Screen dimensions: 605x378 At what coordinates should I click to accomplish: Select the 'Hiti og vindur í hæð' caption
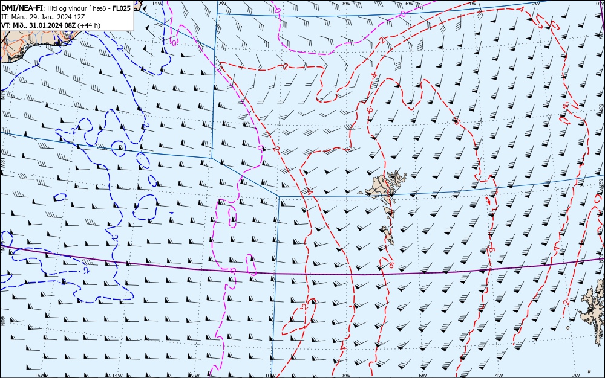pos(77,8)
